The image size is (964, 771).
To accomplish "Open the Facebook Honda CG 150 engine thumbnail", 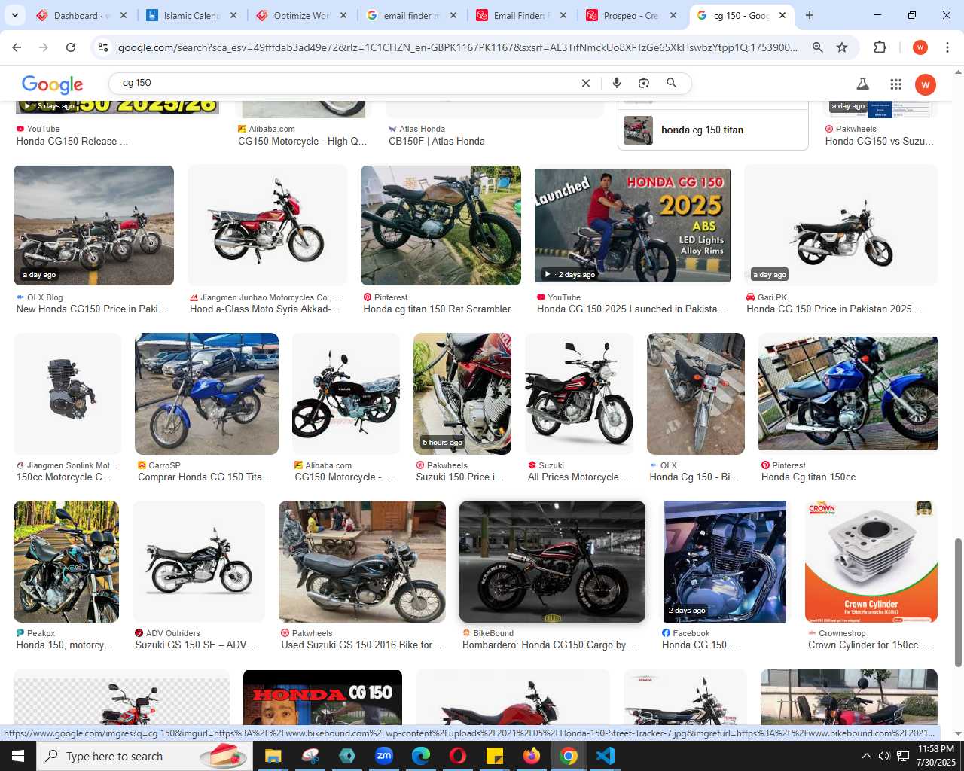I will click(x=725, y=562).
